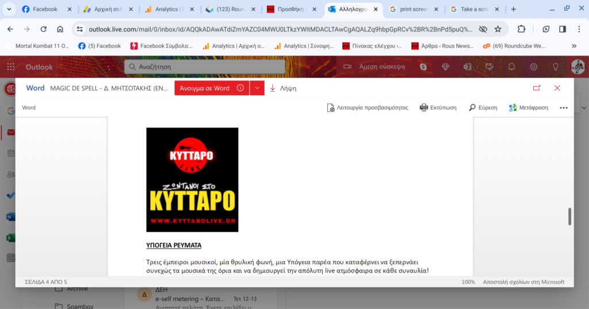Toggle the Chrome side panel
The image size is (589, 309).
(x=563, y=29)
